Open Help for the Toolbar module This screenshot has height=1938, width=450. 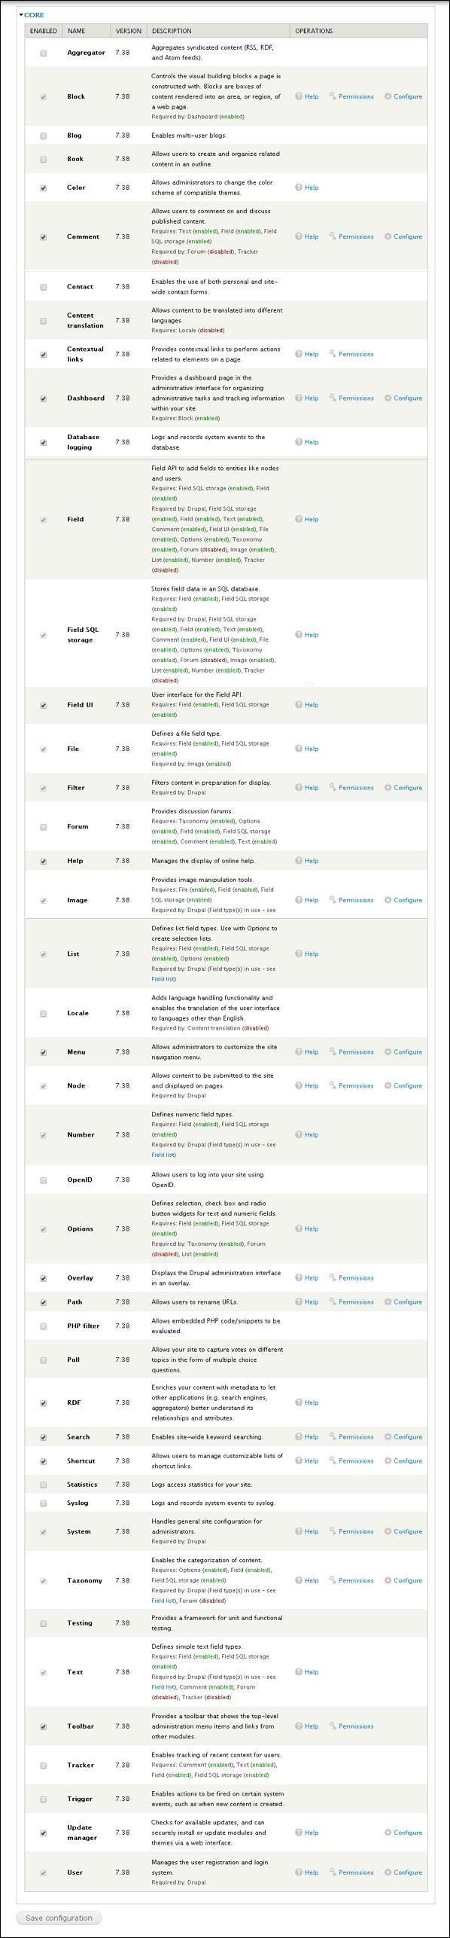(x=309, y=1726)
